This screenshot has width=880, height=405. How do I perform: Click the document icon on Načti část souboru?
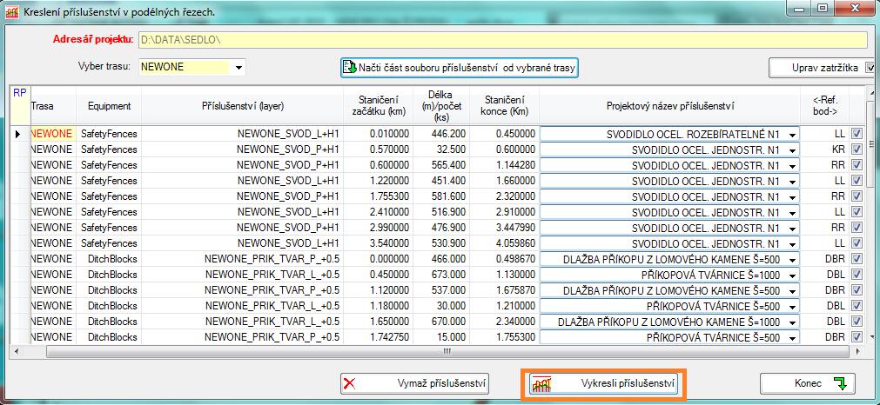click(x=351, y=68)
